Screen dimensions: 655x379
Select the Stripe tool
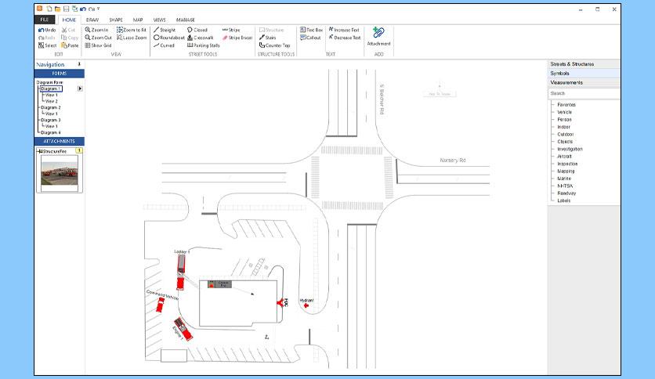click(231, 30)
